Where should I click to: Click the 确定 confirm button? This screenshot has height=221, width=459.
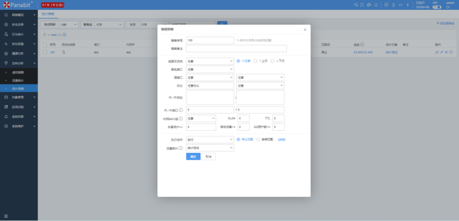[x=193, y=156]
